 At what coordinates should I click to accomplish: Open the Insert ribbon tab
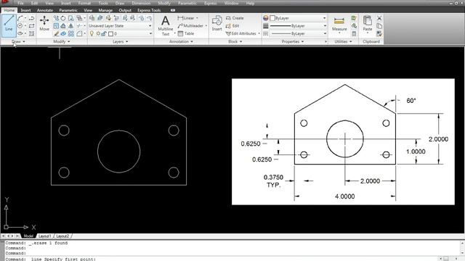26,10
